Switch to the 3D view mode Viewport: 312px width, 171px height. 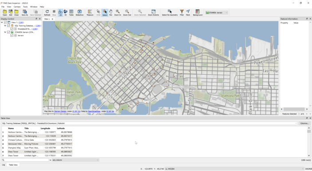tap(66, 13)
